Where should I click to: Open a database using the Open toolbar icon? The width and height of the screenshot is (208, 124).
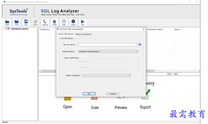7,22
